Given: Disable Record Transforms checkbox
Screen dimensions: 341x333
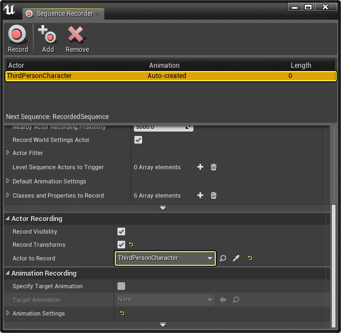Looking at the screenshot, I should (121, 245).
